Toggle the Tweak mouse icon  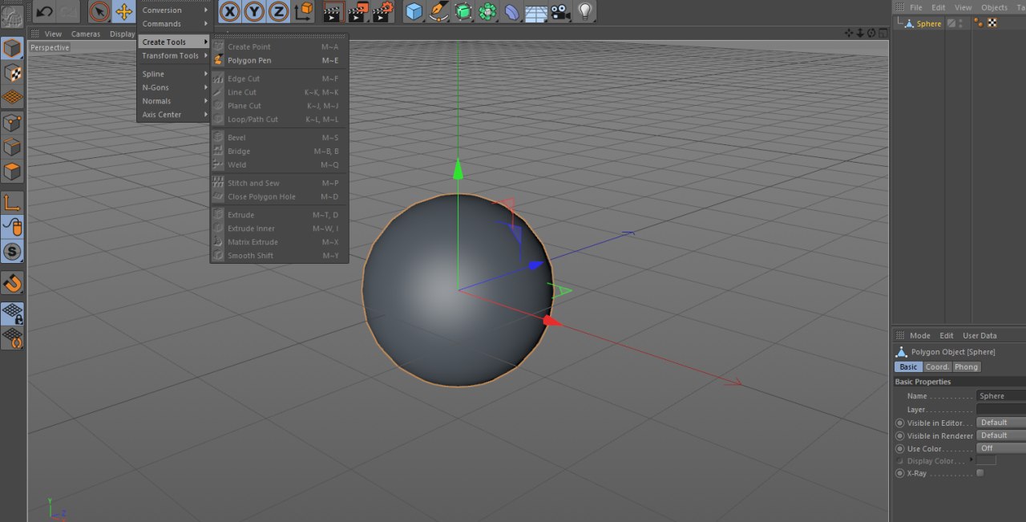(12, 227)
